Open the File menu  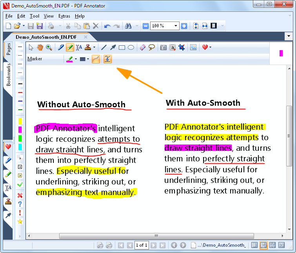coord(9,16)
